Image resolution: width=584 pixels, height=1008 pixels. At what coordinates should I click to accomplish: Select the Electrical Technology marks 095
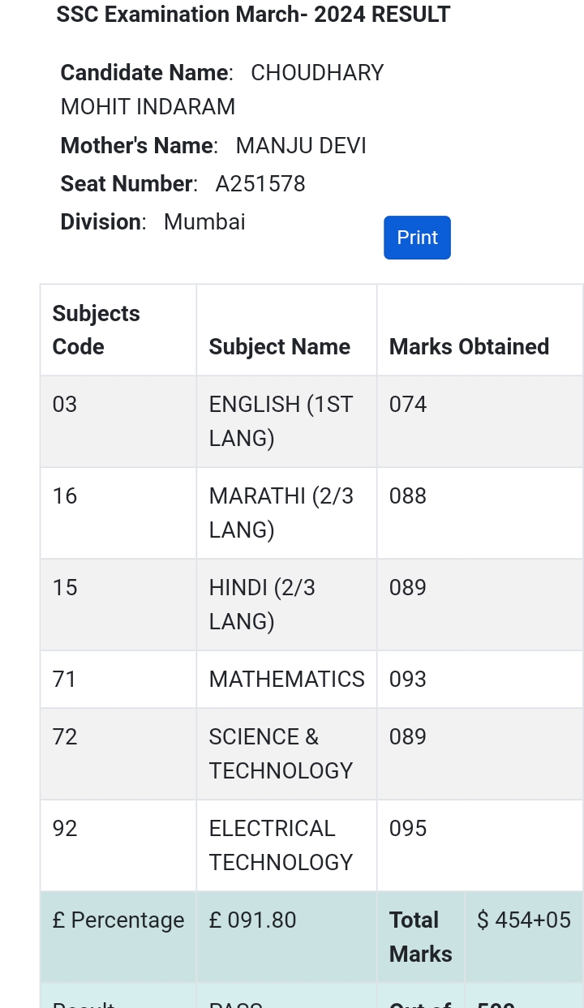click(x=408, y=829)
